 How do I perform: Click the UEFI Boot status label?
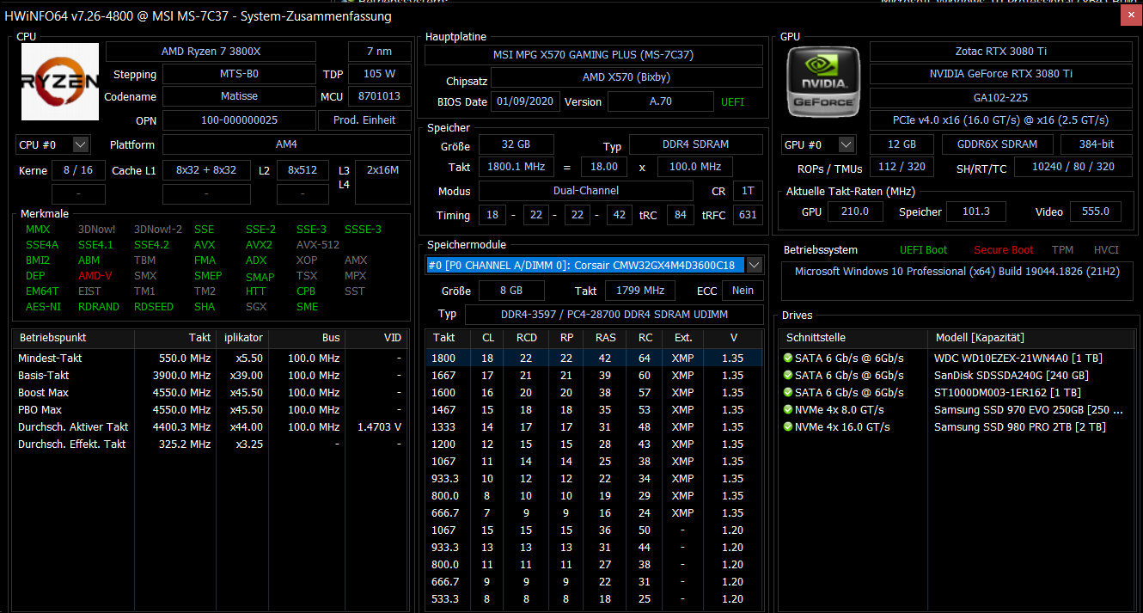point(923,250)
